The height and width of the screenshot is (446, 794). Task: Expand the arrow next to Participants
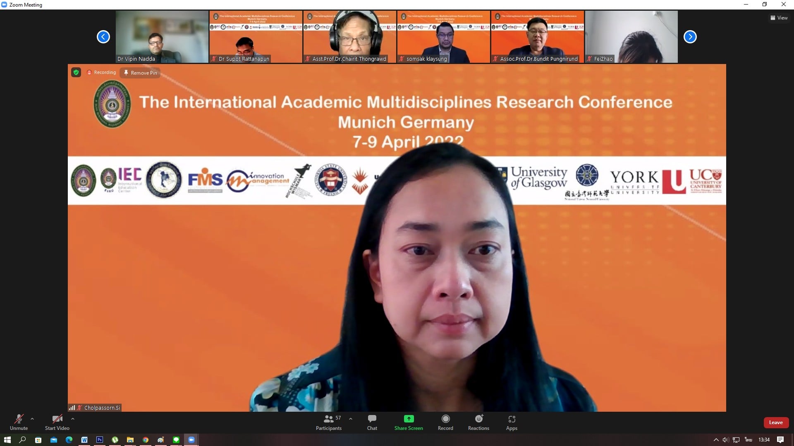(x=351, y=419)
